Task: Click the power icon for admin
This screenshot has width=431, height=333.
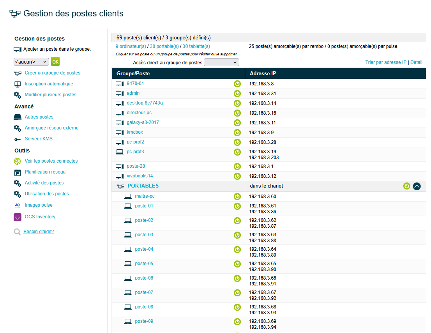Action: pyautogui.click(x=237, y=94)
